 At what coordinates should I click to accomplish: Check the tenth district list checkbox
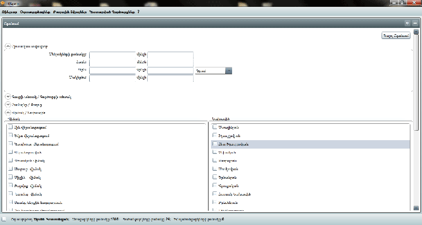[215, 202]
